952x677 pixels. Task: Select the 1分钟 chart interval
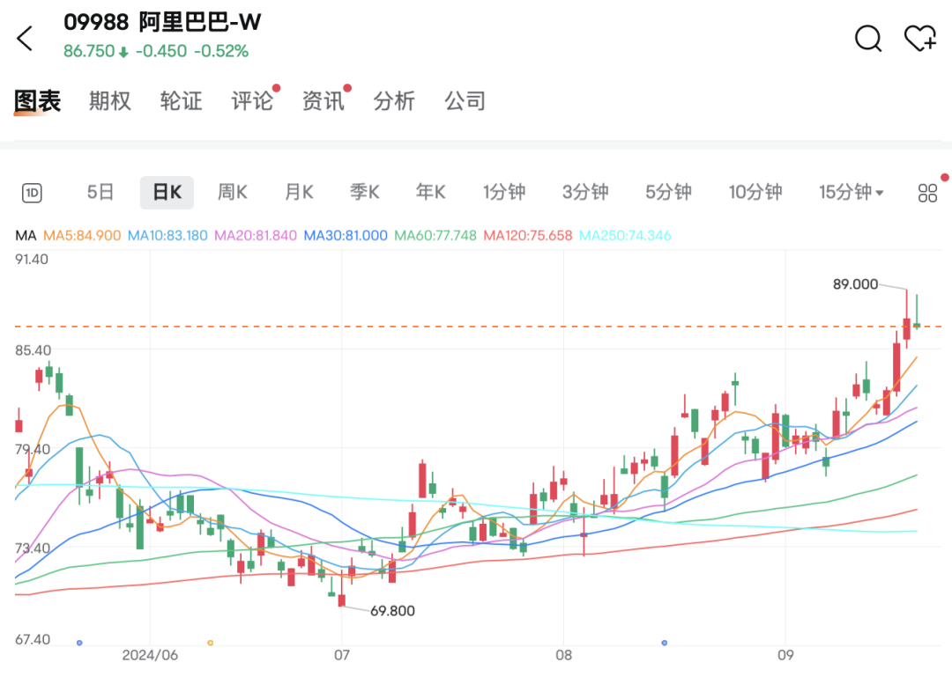coord(504,192)
